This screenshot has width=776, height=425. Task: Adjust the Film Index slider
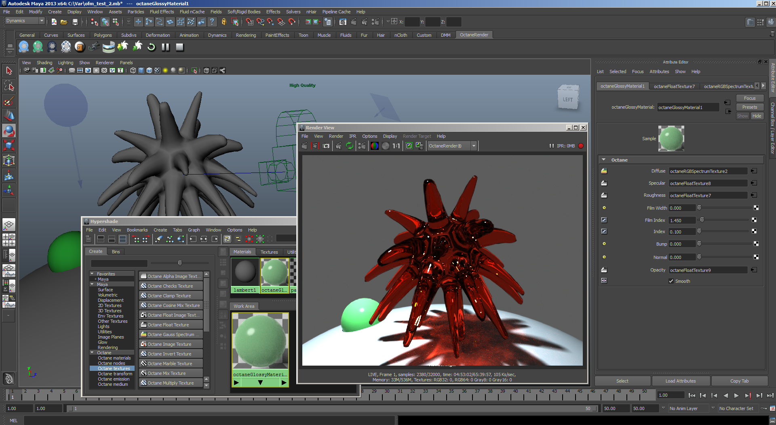702,220
